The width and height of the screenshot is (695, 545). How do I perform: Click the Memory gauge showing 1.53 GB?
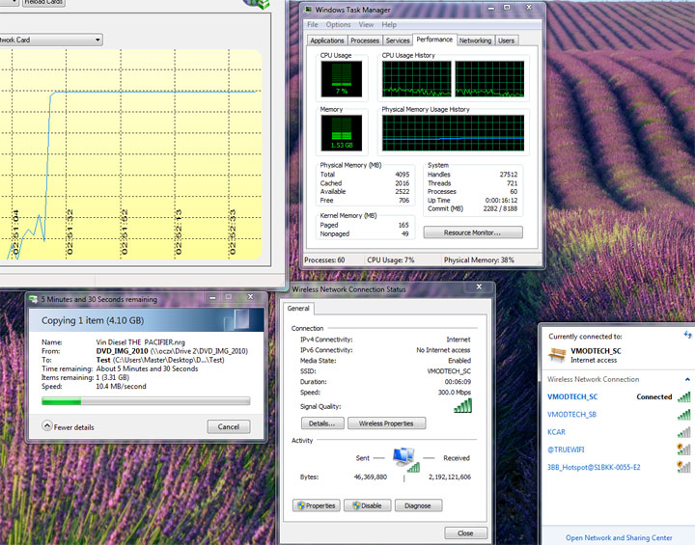[x=340, y=134]
